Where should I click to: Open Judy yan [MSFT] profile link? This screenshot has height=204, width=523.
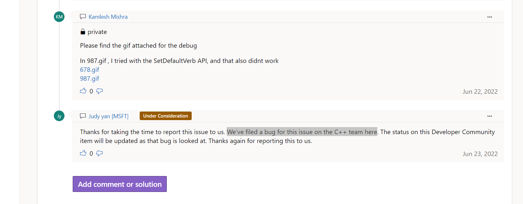(x=108, y=116)
